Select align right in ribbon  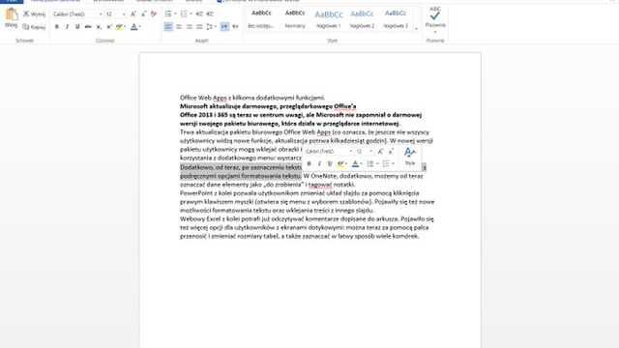(190, 27)
